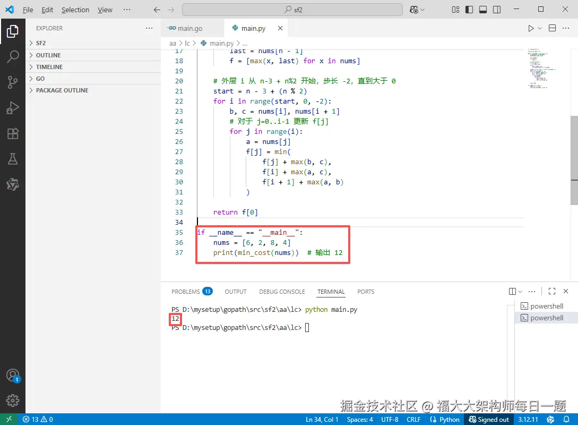Open the Copilot dropdown arrow in title bar

[422, 10]
